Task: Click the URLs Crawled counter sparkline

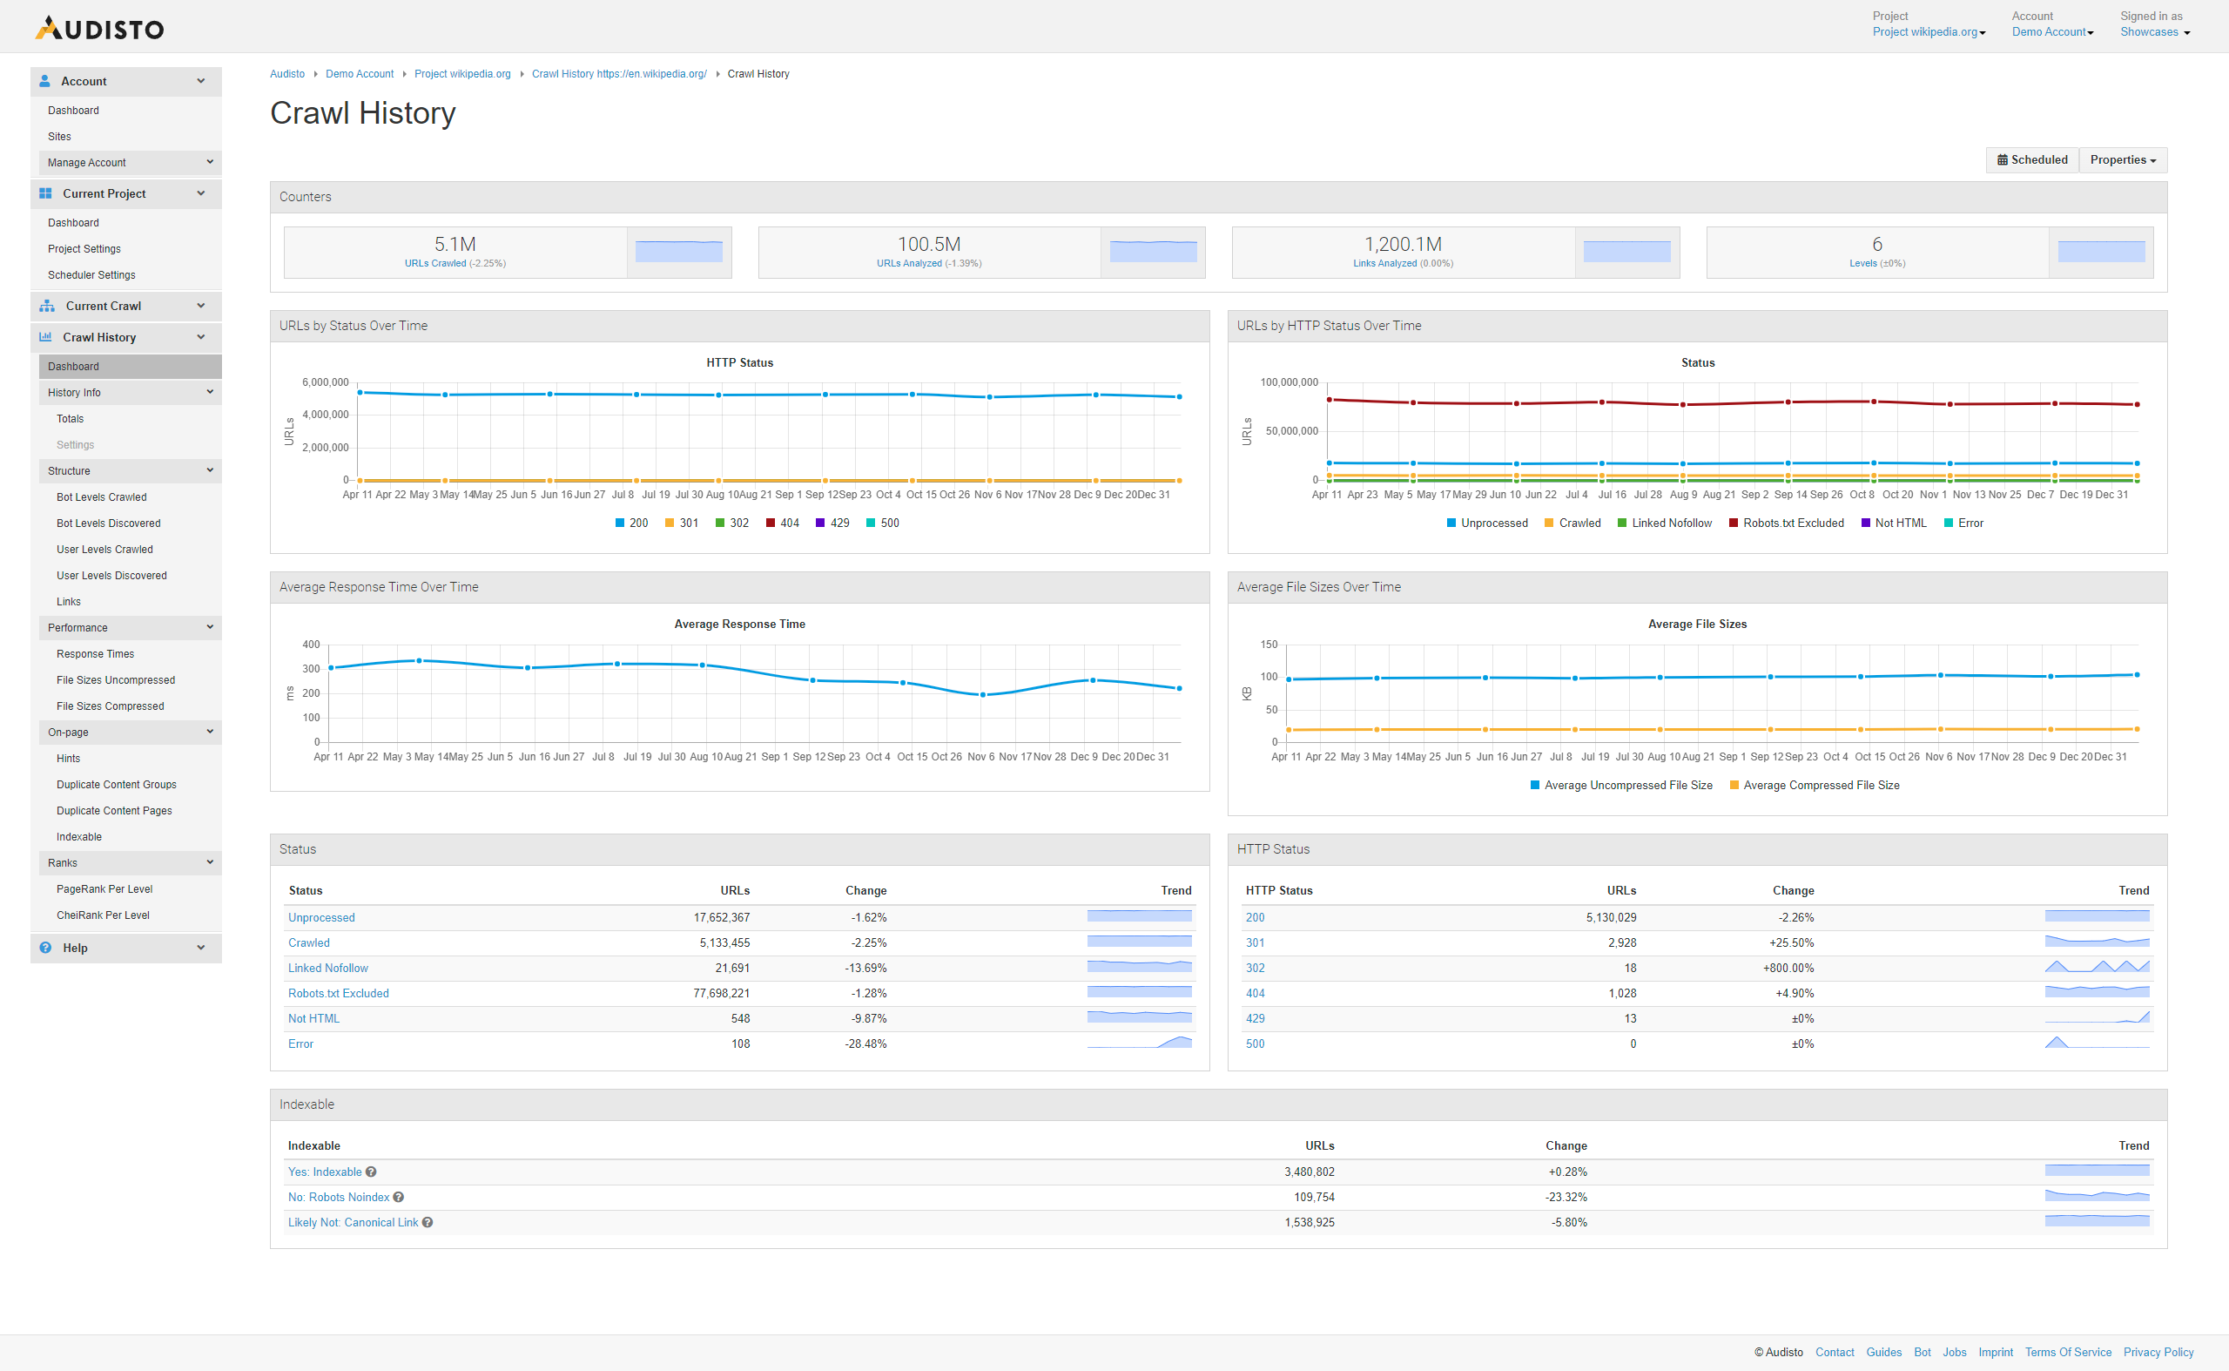Action: (678, 251)
